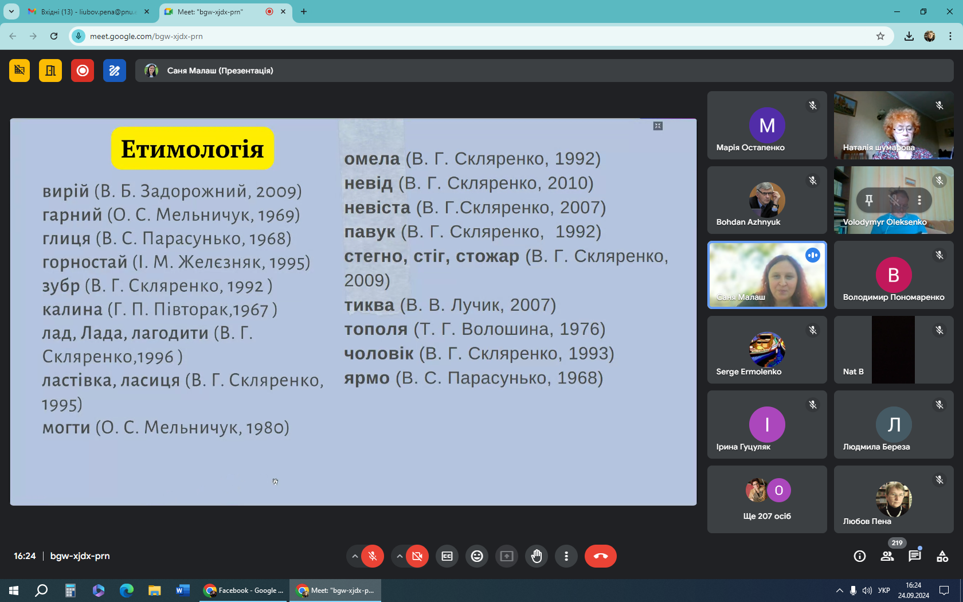Send a reaction with the emoji button

click(477, 556)
